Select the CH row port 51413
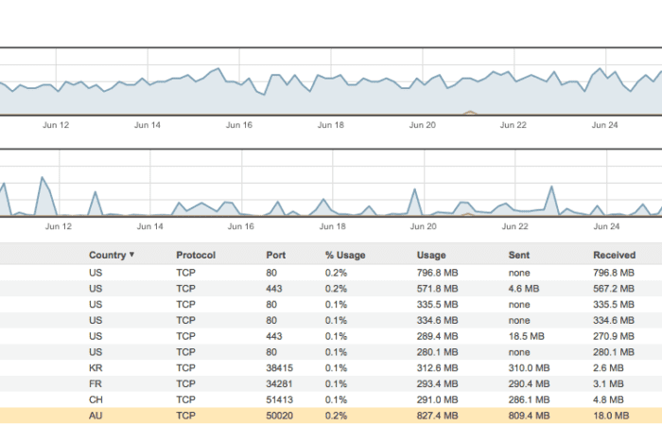The width and height of the screenshot is (662, 426). 331,399
